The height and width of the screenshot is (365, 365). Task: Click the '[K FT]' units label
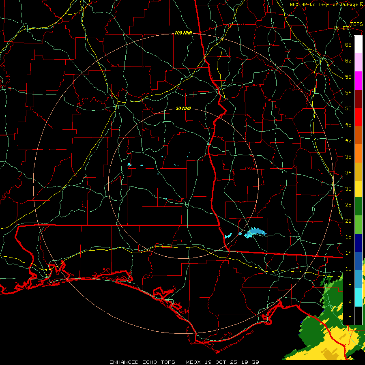pyautogui.click(x=343, y=28)
